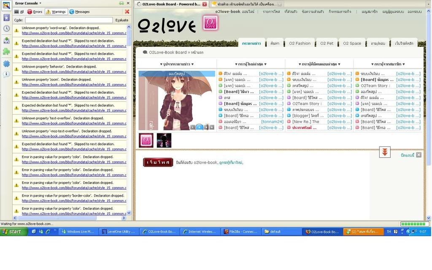Screen dimensions: 432x270
Task: Click 'Unknown property 'zoom'' warning text
Action: (57, 79)
